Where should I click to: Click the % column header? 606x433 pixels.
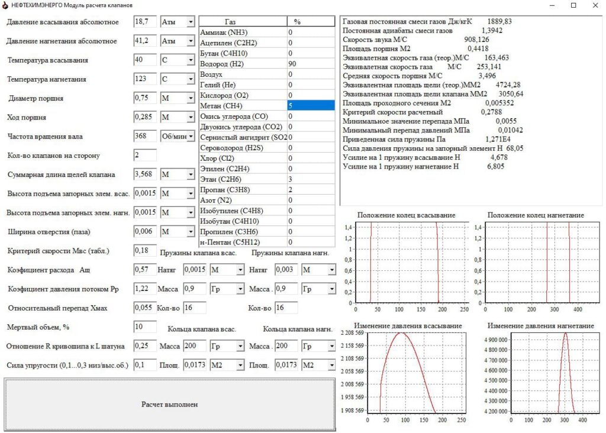coord(311,22)
